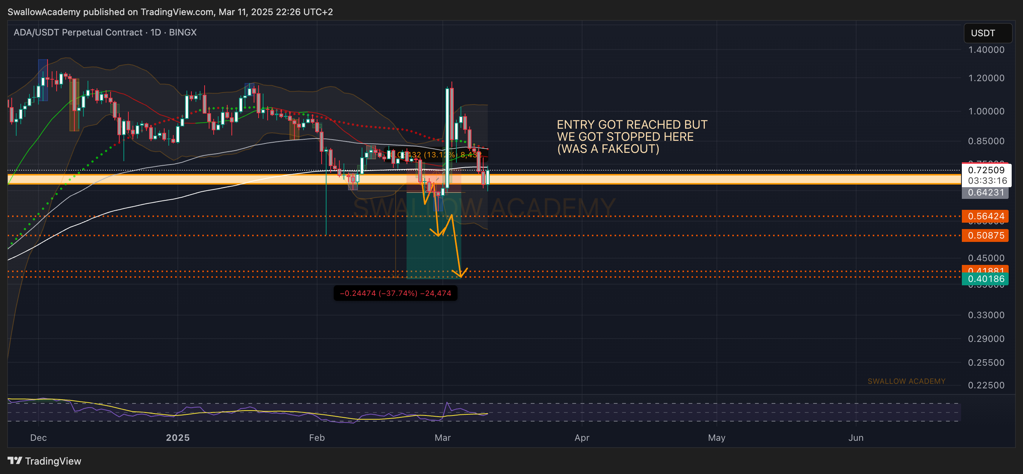Open the TradingView wordmark link
Viewport: 1023px width, 474px height.
pyautogui.click(x=53, y=461)
